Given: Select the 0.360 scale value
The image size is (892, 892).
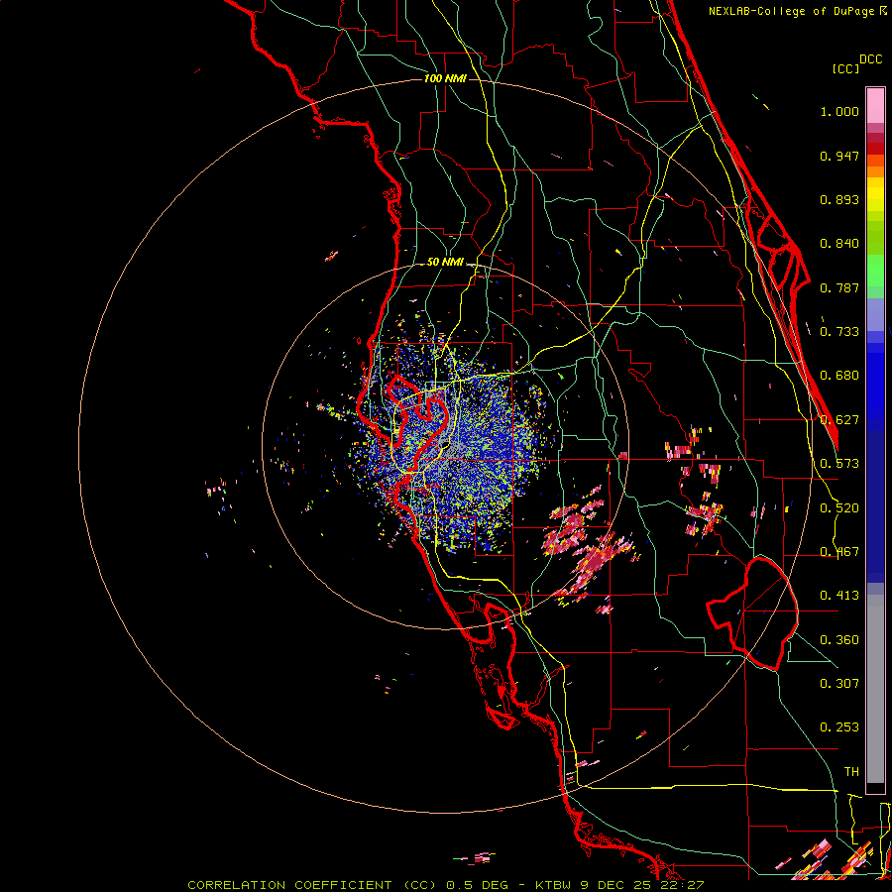Looking at the screenshot, I should click(x=839, y=640).
